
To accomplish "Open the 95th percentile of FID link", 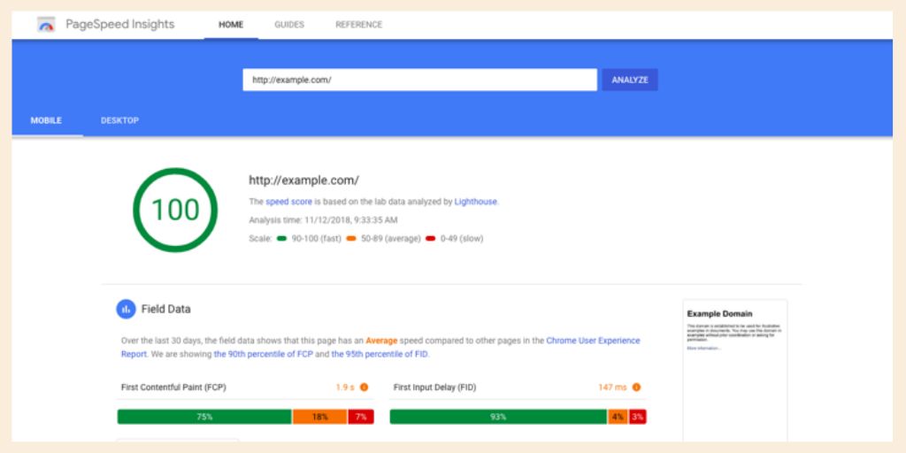I will coord(380,354).
